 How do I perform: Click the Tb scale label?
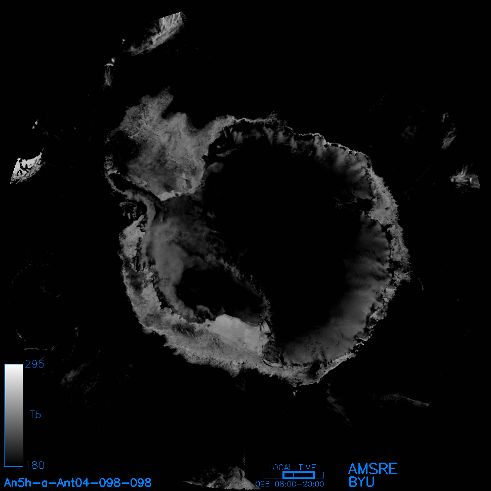click(x=35, y=415)
